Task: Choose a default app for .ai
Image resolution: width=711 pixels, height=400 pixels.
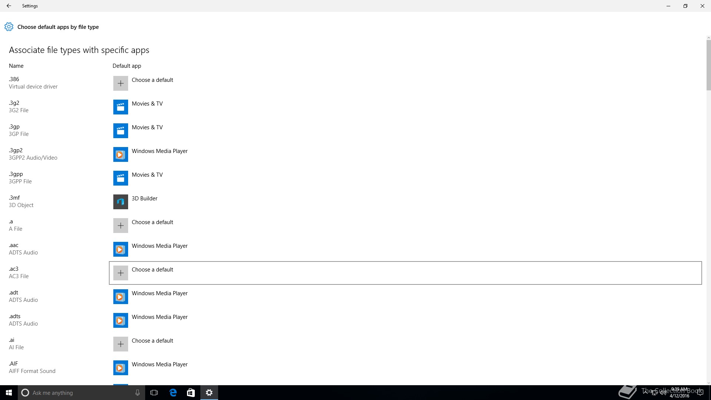Action: [405, 344]
